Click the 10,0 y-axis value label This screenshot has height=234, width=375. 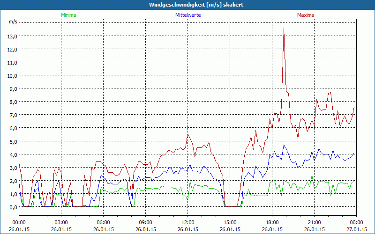tap(11, 75)
